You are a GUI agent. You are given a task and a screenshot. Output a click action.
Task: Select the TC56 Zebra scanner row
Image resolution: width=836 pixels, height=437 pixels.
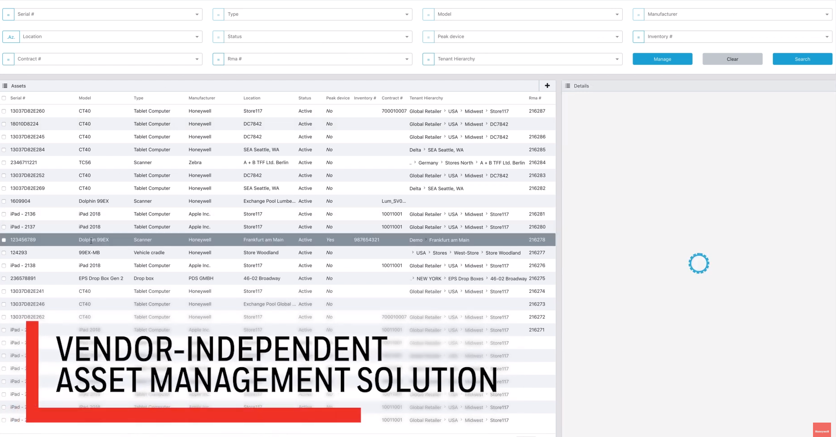pyautogui.click(x=278, y=163)
